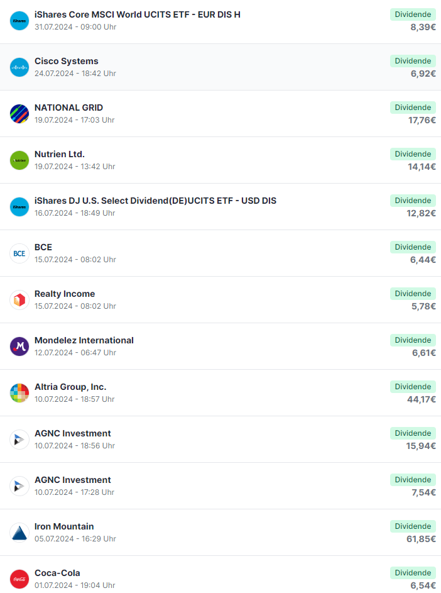Screen dimensions: 441x593
Task: Click the red Coca-Cola logo icon
Action: tap(19, 579)
